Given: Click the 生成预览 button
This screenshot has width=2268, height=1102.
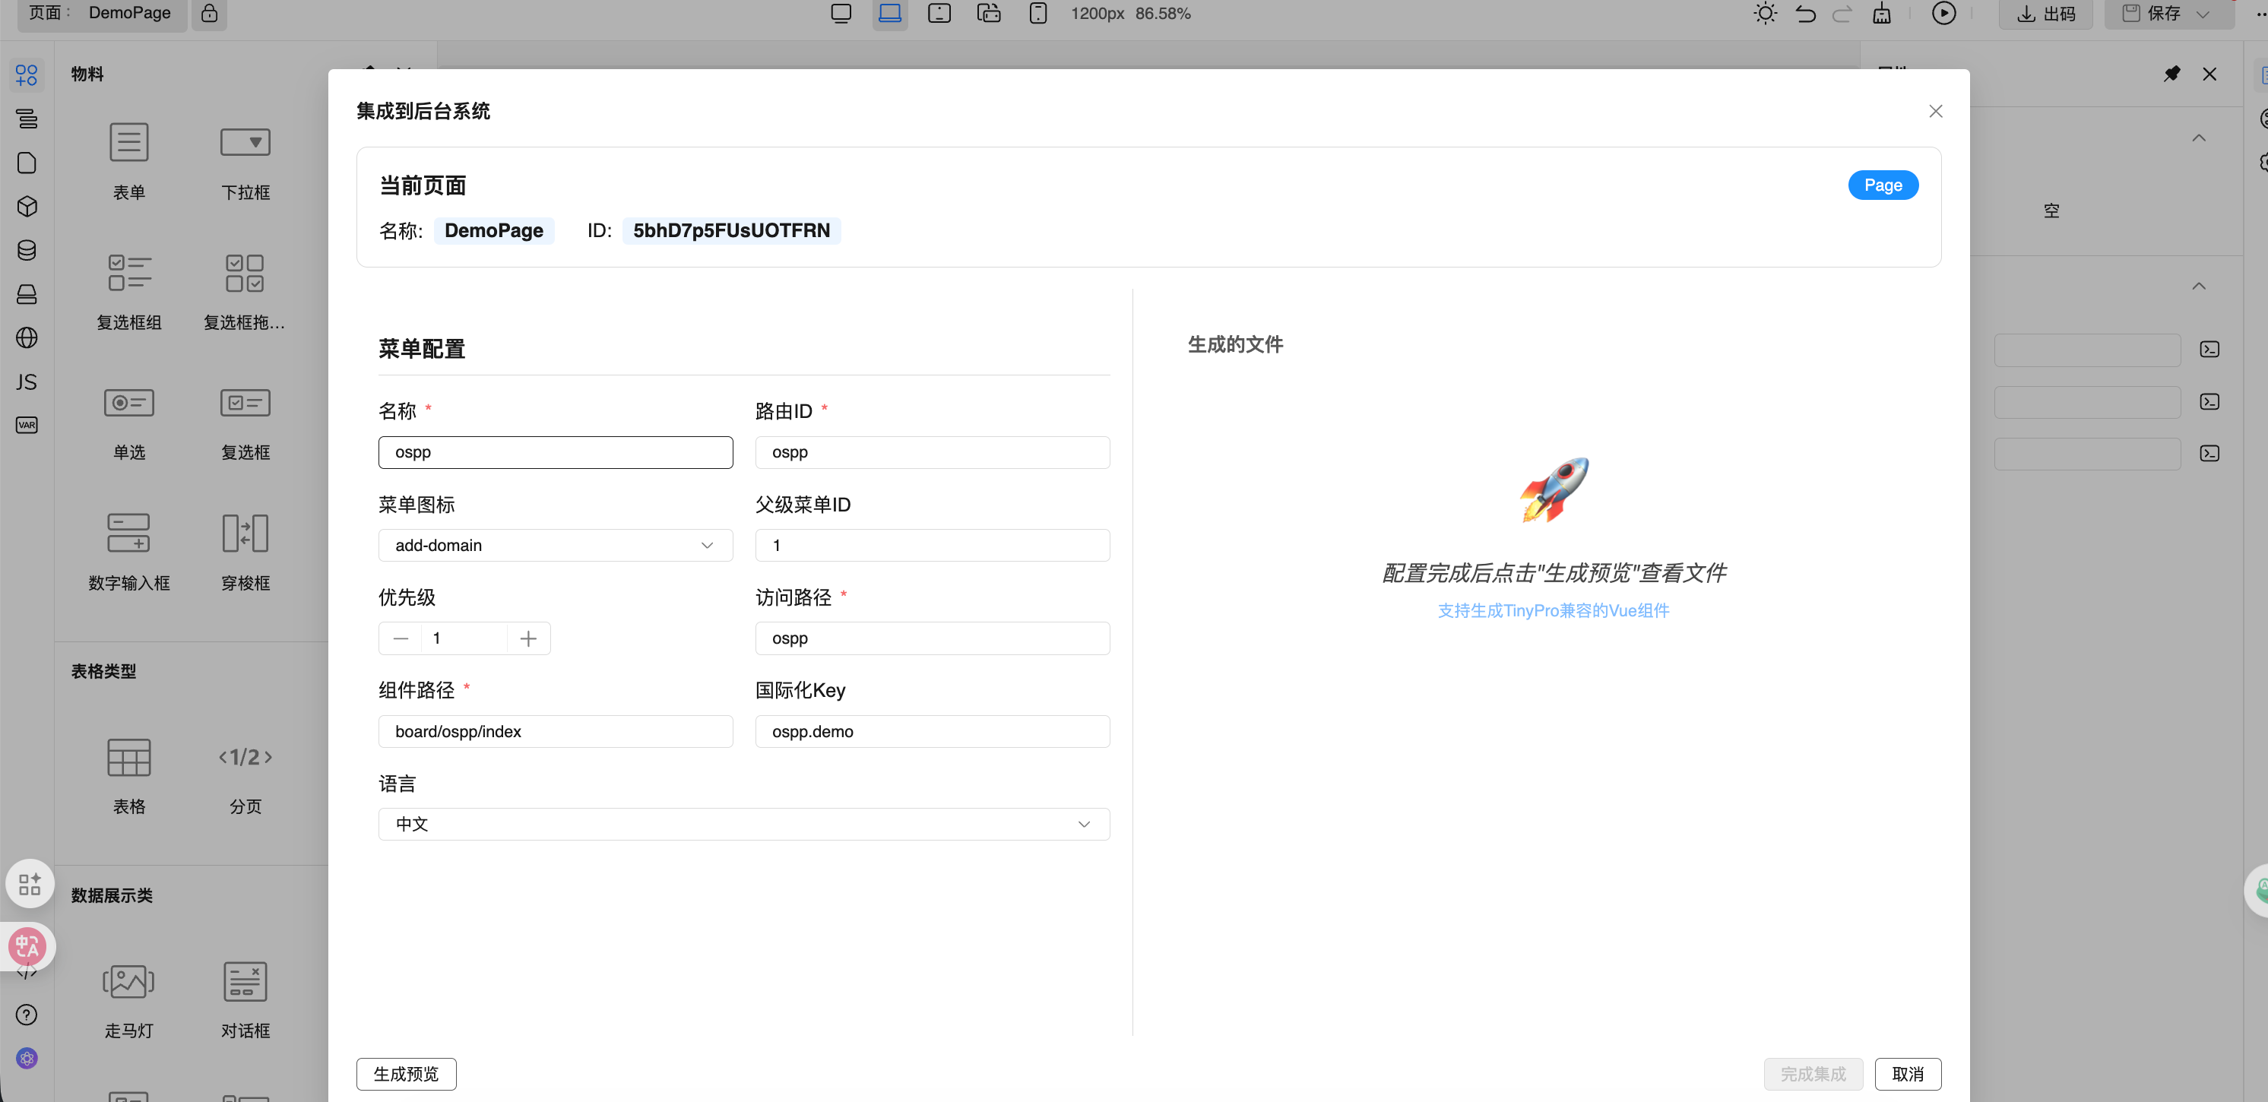Looking at the screenshot, I should tap(406, 1074).
